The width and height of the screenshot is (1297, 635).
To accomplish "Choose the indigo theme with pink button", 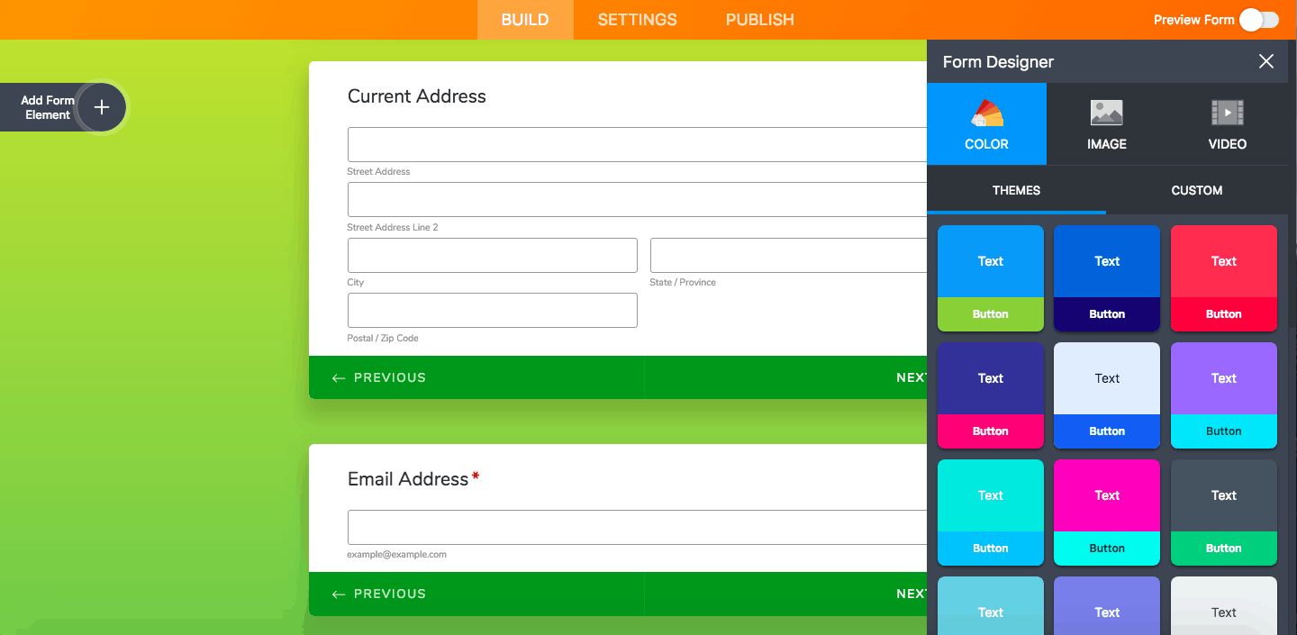I will coord(991,395).
